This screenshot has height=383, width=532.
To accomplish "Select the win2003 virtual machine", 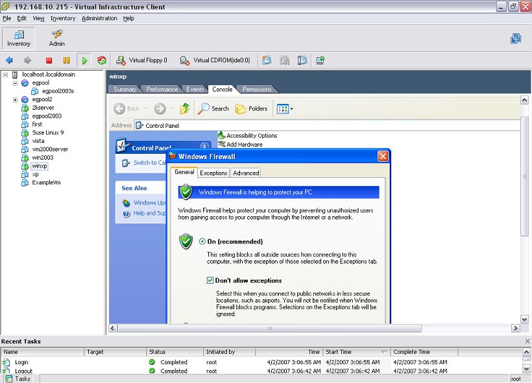I will [x=43, y=158].
